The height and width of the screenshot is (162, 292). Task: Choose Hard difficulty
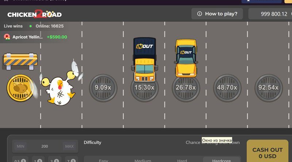tap(182, 160)
